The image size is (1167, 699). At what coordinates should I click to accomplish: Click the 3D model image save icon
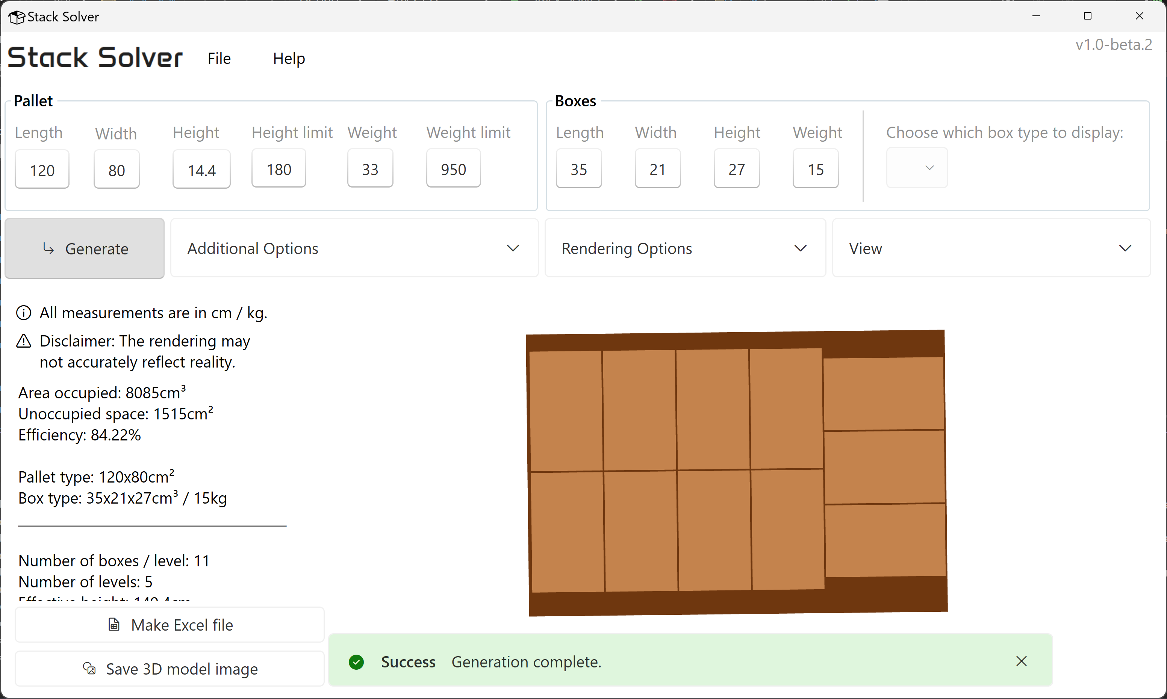(89, 669)
